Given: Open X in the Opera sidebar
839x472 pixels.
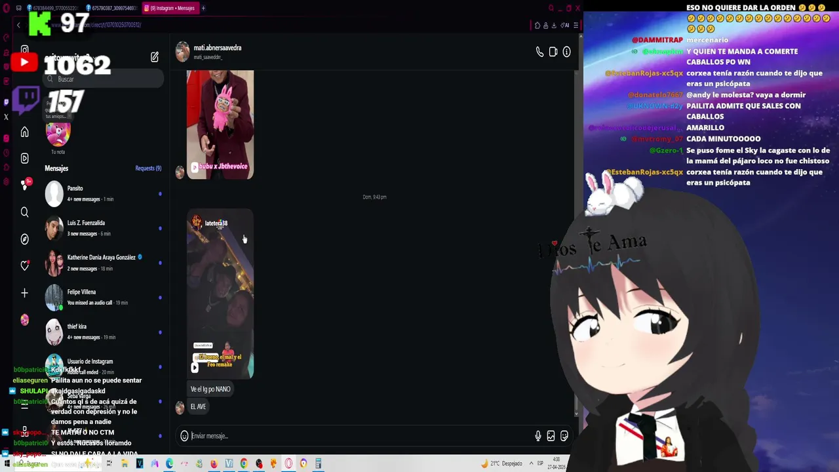Looking at the screenshot, I should pyautogui.click(x=7, y=117).
